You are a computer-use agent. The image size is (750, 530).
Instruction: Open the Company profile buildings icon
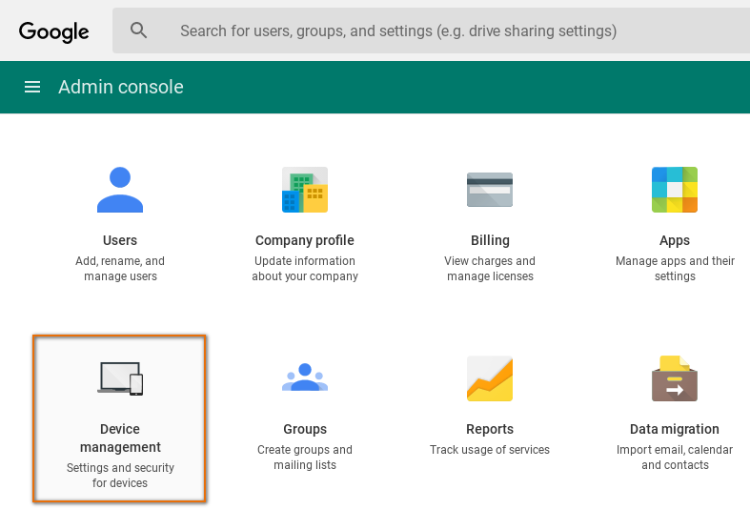[305, 190]
